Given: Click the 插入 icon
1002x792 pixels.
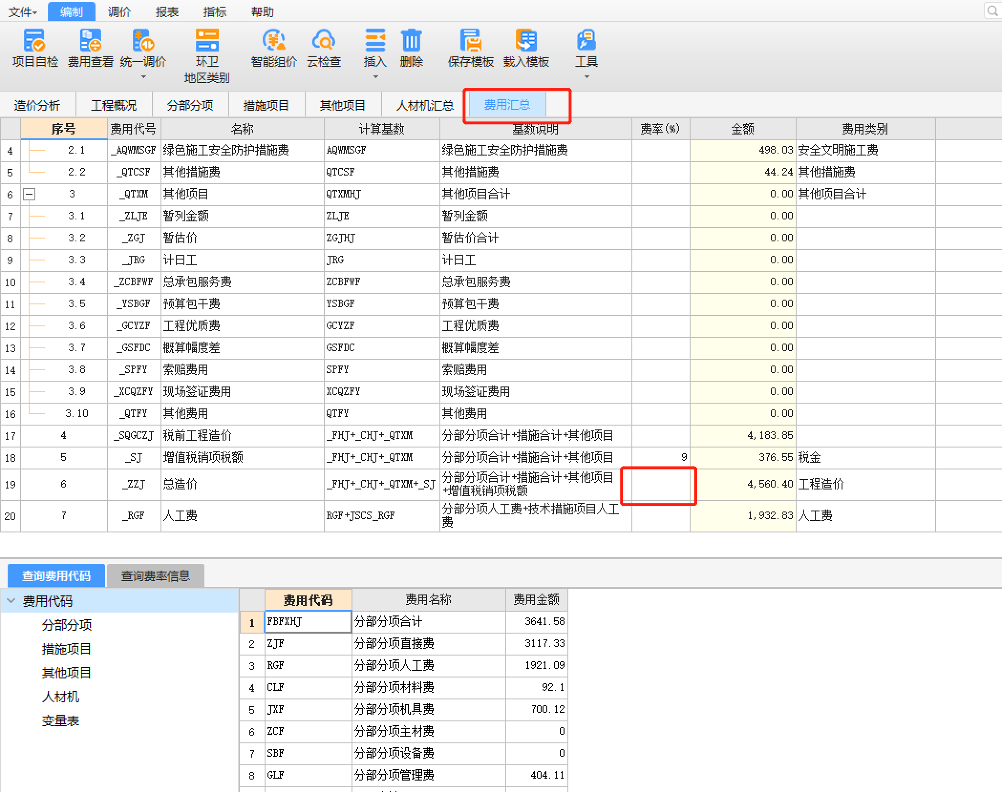Looking at the screenshot, I should (375, 41).
